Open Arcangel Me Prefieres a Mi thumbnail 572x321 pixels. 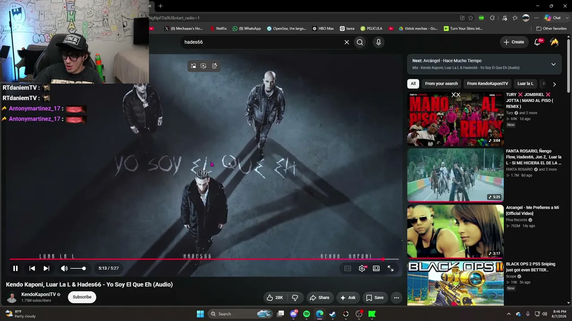455,231
